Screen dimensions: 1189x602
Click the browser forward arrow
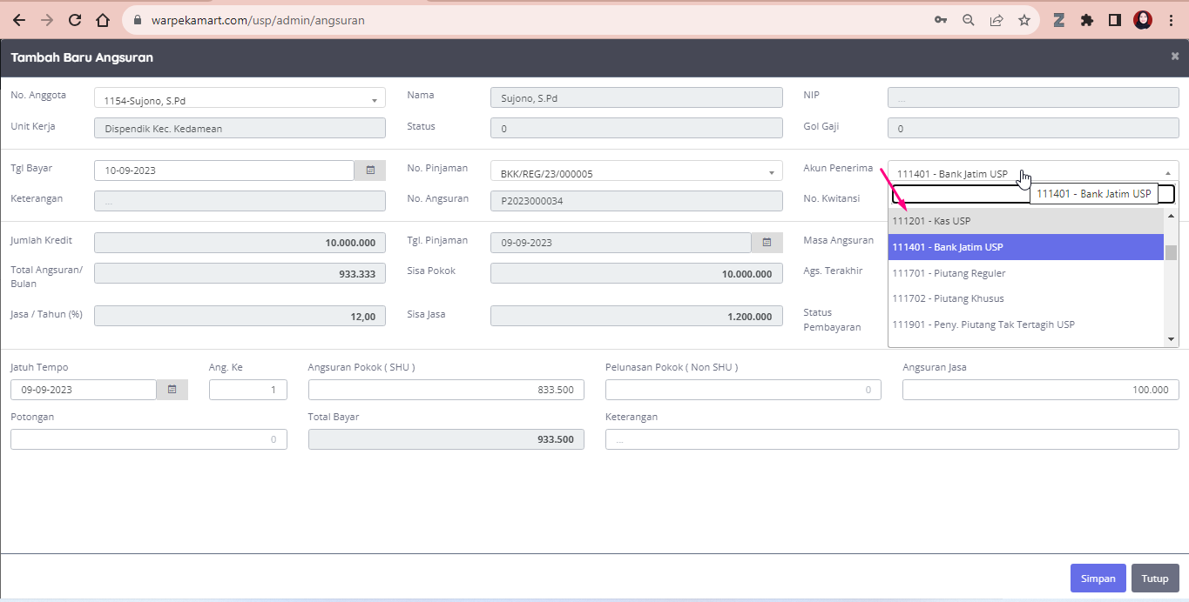point(47,20)
